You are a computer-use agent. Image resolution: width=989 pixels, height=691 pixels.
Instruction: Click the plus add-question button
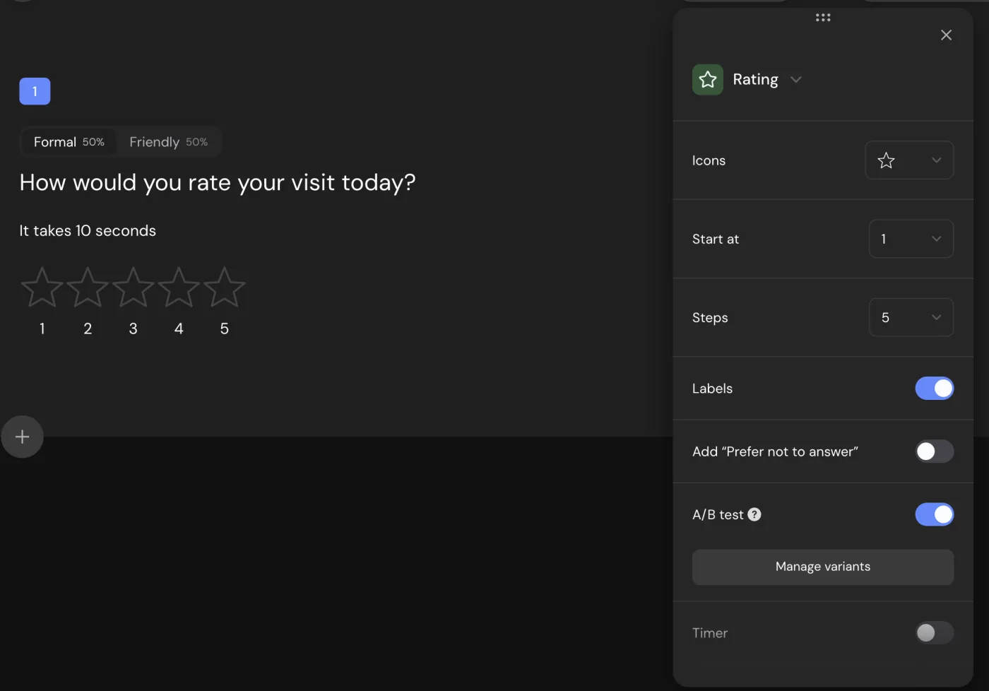coord(22,437)
